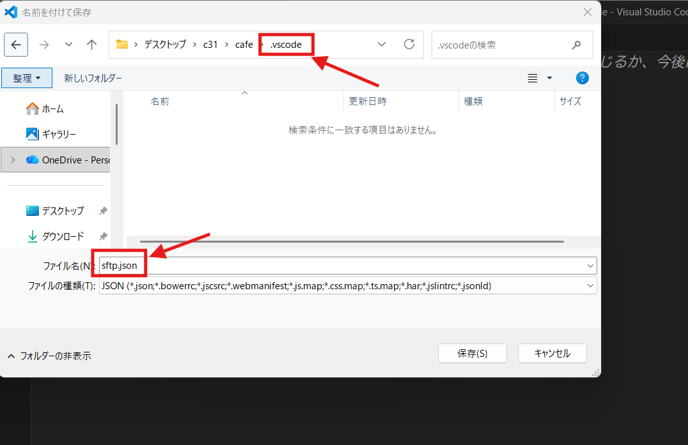Click the Help question mark icon
Viewport: 688px width, 445px height.
point(582,78)
